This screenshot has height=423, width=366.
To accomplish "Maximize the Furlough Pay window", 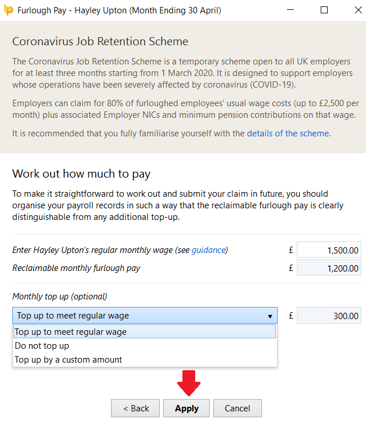I will 324,10.
